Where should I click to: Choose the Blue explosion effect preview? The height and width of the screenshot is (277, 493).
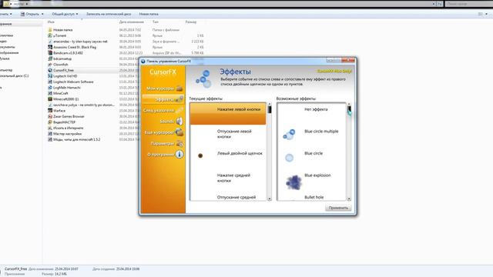pos(293,182)
